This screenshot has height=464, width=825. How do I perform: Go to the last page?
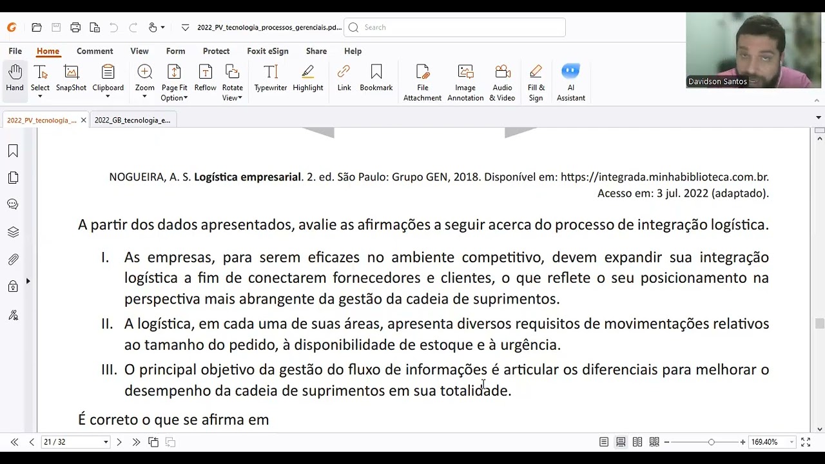click(x=136, y=442)
